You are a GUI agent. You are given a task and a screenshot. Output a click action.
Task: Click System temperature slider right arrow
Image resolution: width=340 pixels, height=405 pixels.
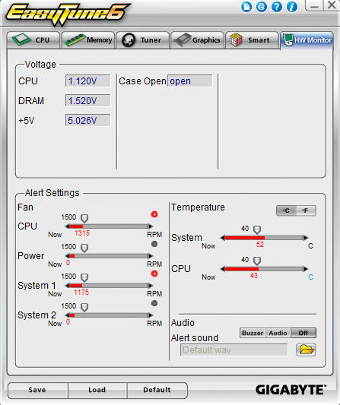pyautogui.click(x=306, y=238)
